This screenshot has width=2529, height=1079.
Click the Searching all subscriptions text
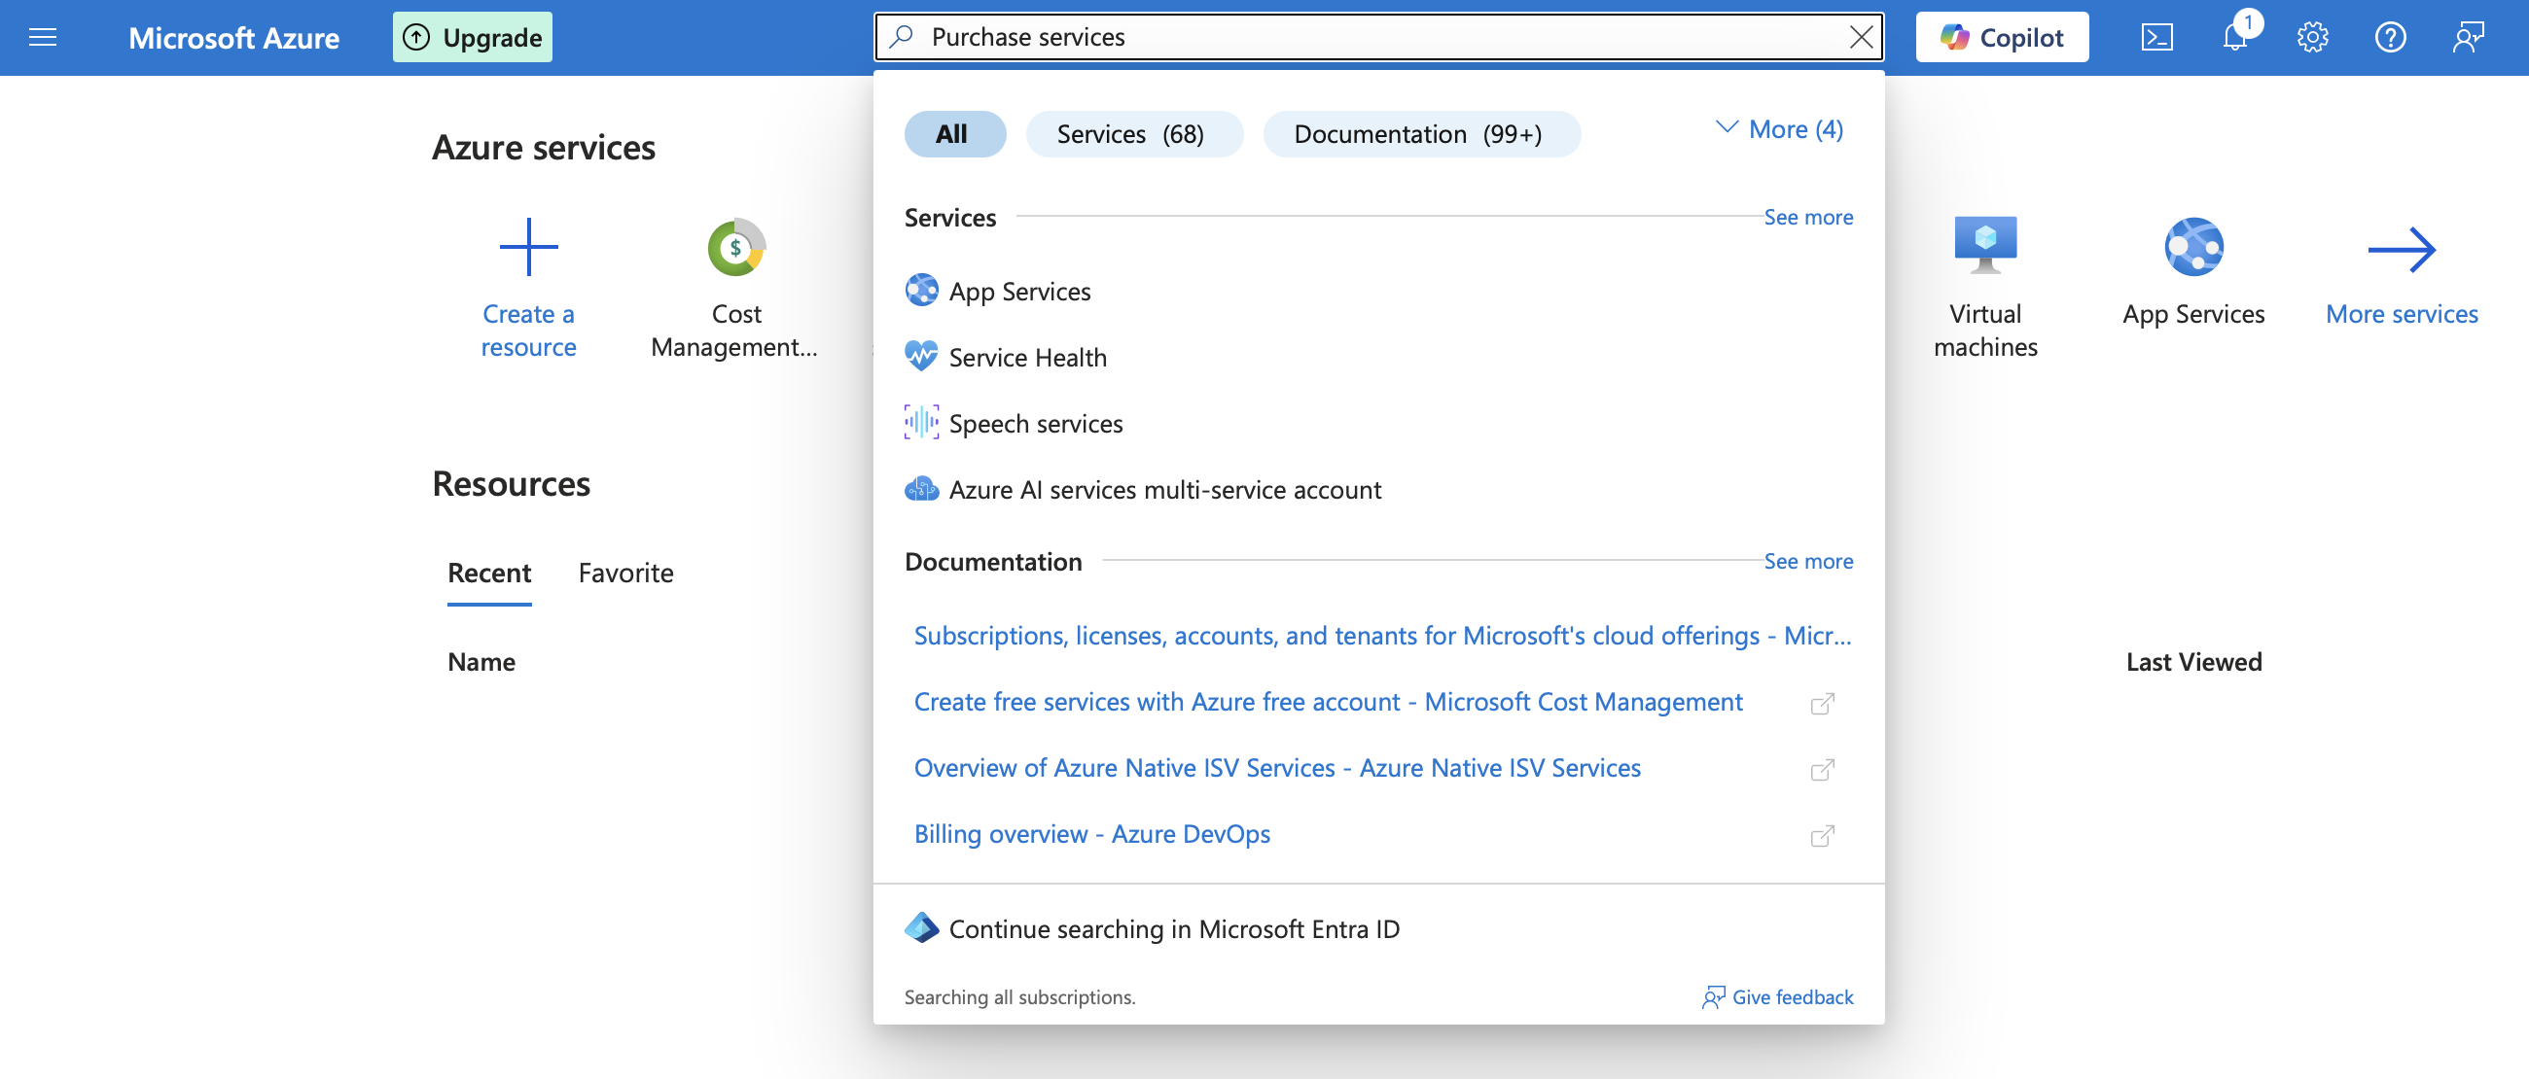pos(1019,996)
